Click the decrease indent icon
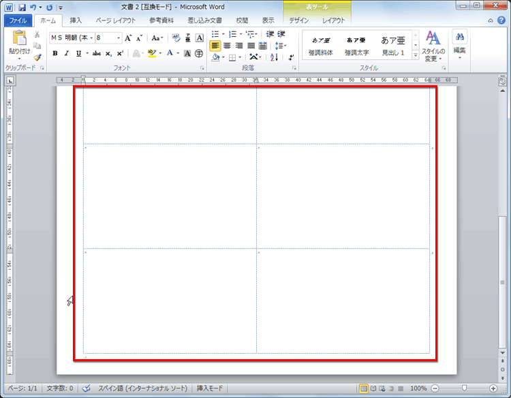The image size is (511, 398). 270,34
